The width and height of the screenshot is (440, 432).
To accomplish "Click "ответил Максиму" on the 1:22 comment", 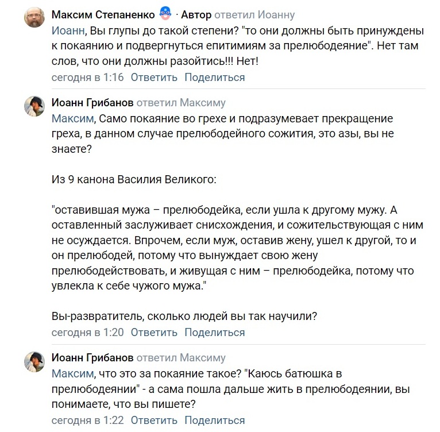I will click(181, 358).
